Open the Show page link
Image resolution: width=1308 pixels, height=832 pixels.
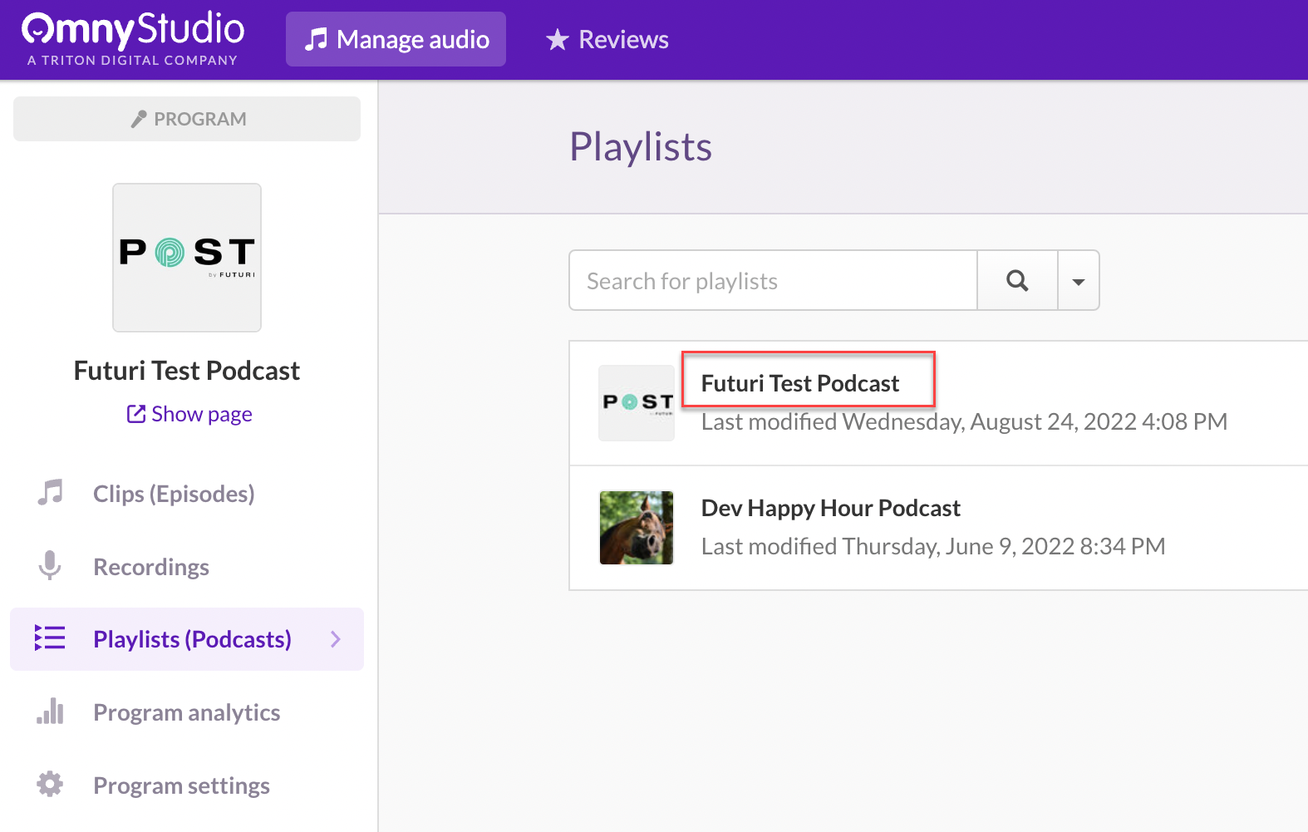click(189, 414)
